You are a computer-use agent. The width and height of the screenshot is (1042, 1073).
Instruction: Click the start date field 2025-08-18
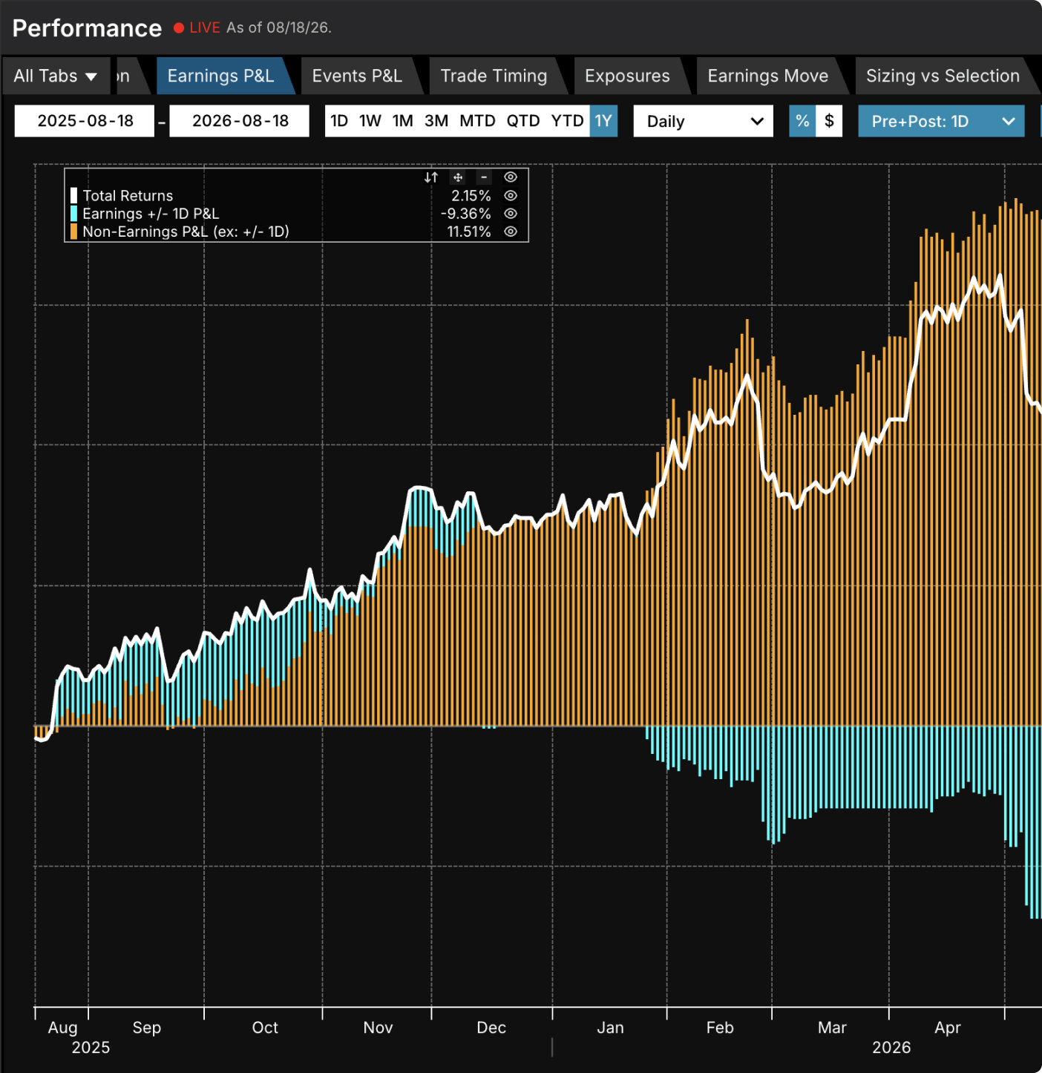click(x=85, y=121)
